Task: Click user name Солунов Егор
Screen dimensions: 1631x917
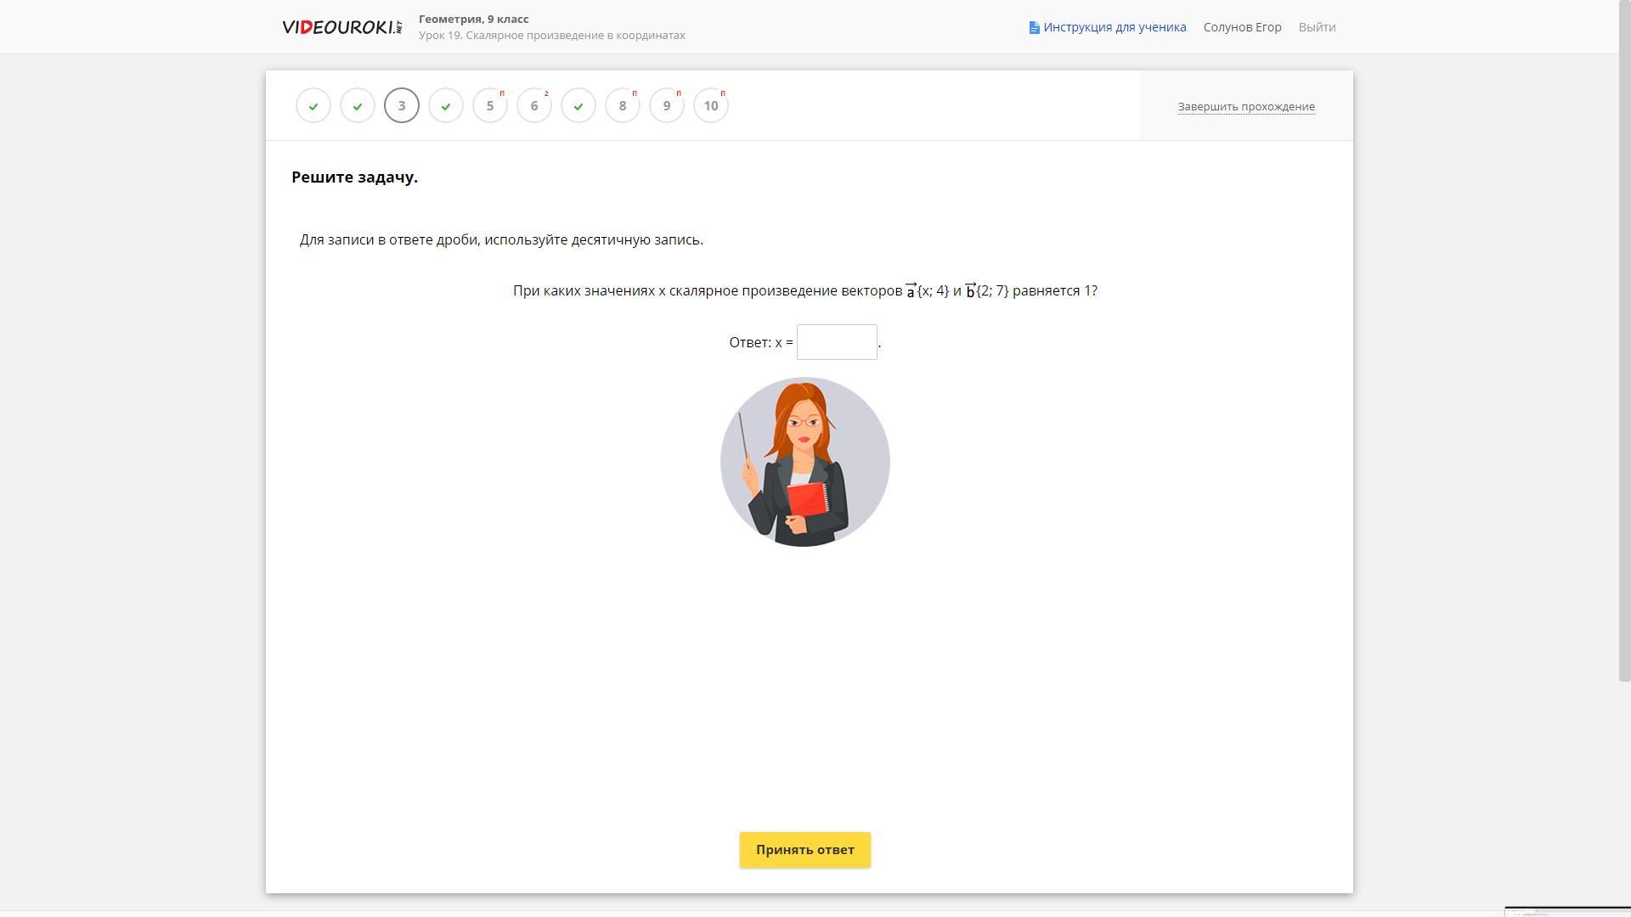Action: click(x=1242, y=27)
